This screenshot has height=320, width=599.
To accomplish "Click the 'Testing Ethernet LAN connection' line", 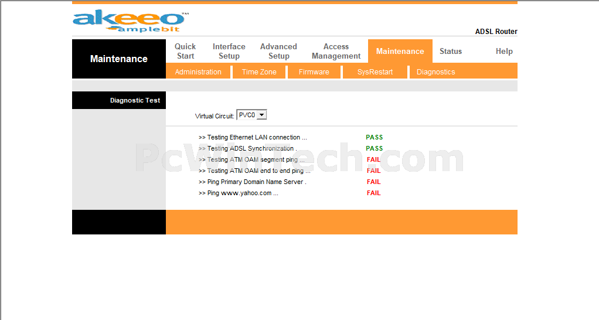I will (253, 137).
